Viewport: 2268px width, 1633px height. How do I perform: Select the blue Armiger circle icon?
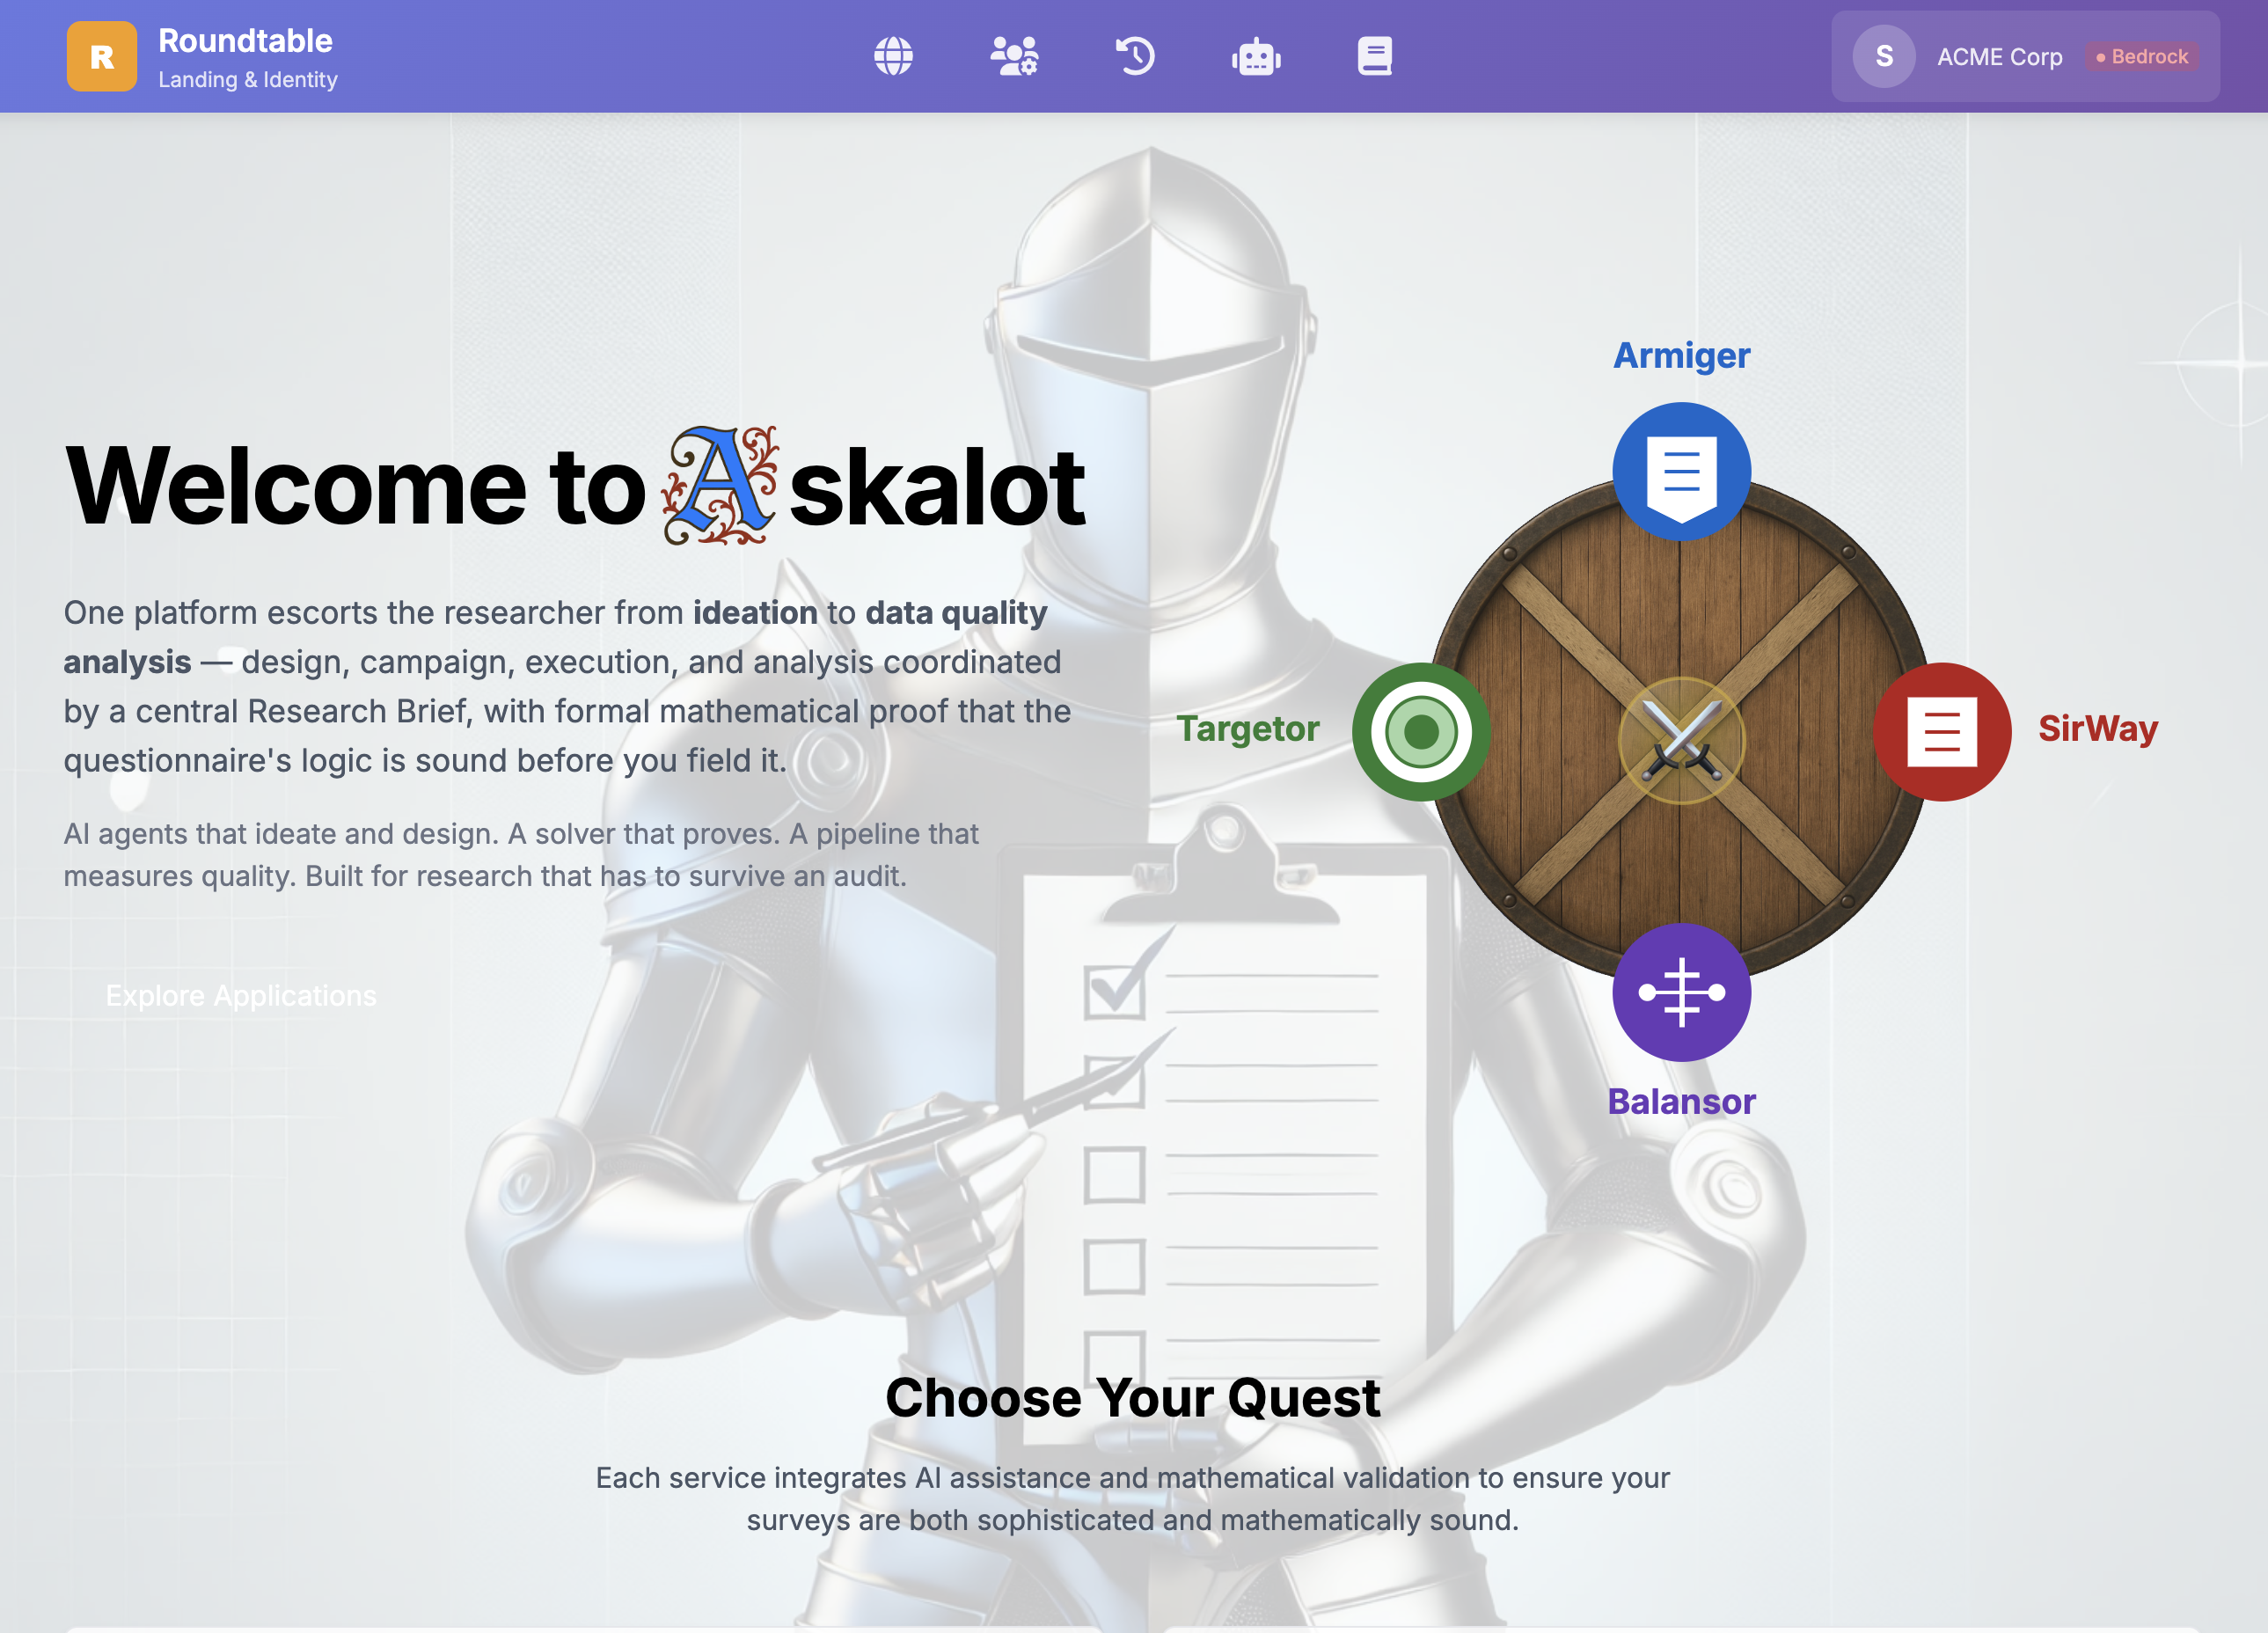[x=1681, y=471]
